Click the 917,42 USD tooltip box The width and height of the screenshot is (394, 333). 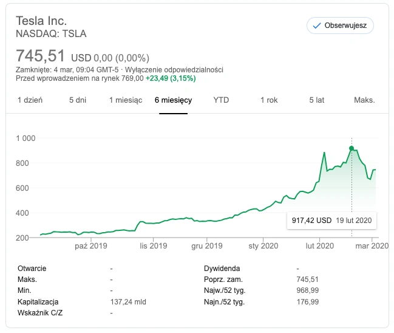pos(331,221)
